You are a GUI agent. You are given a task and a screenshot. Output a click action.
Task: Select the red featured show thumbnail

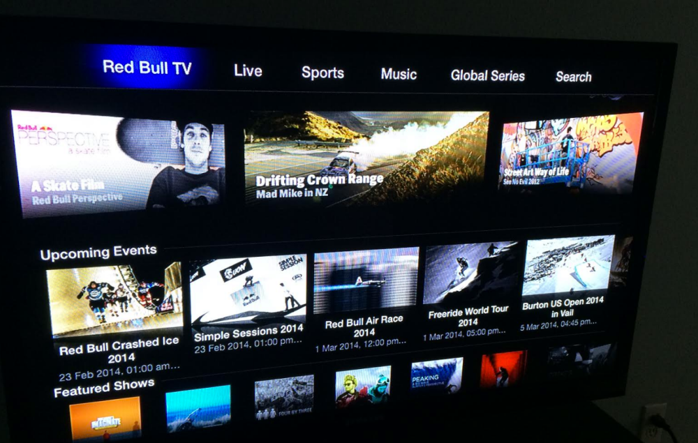503,368
